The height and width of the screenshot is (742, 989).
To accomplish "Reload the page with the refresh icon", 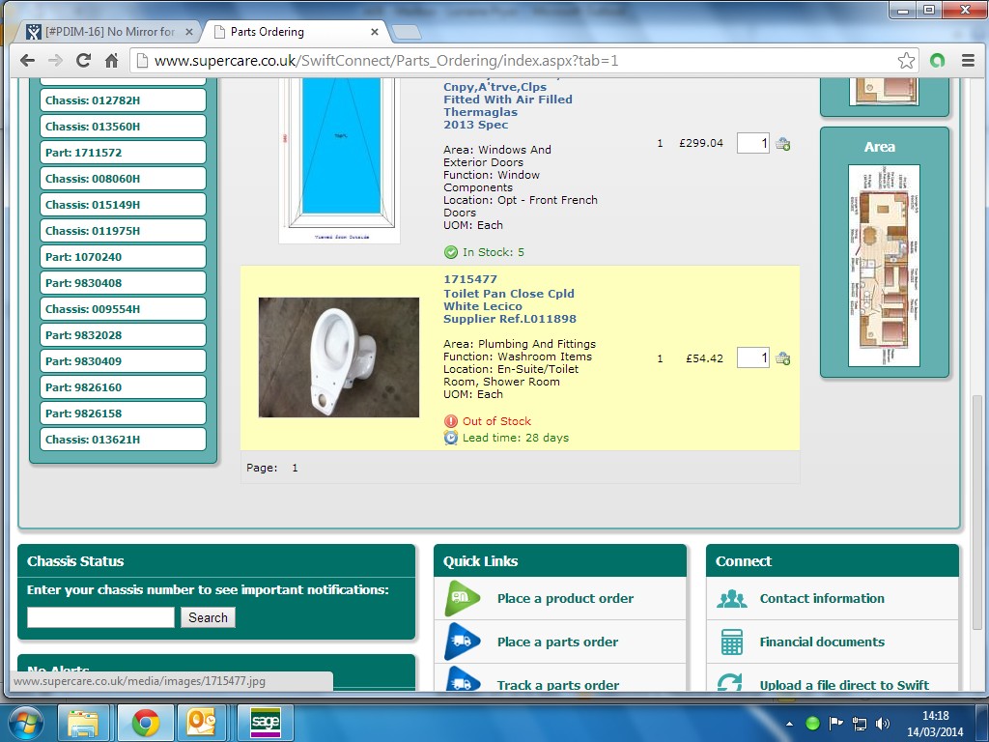I will pos(84,61).
